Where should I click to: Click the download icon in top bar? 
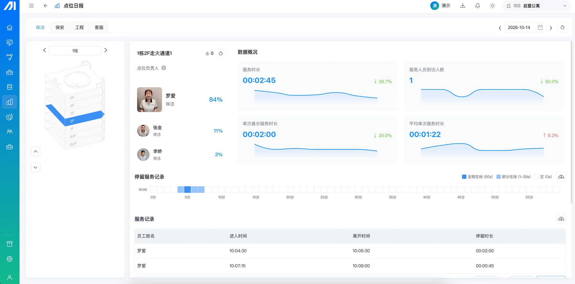point(463,6)
